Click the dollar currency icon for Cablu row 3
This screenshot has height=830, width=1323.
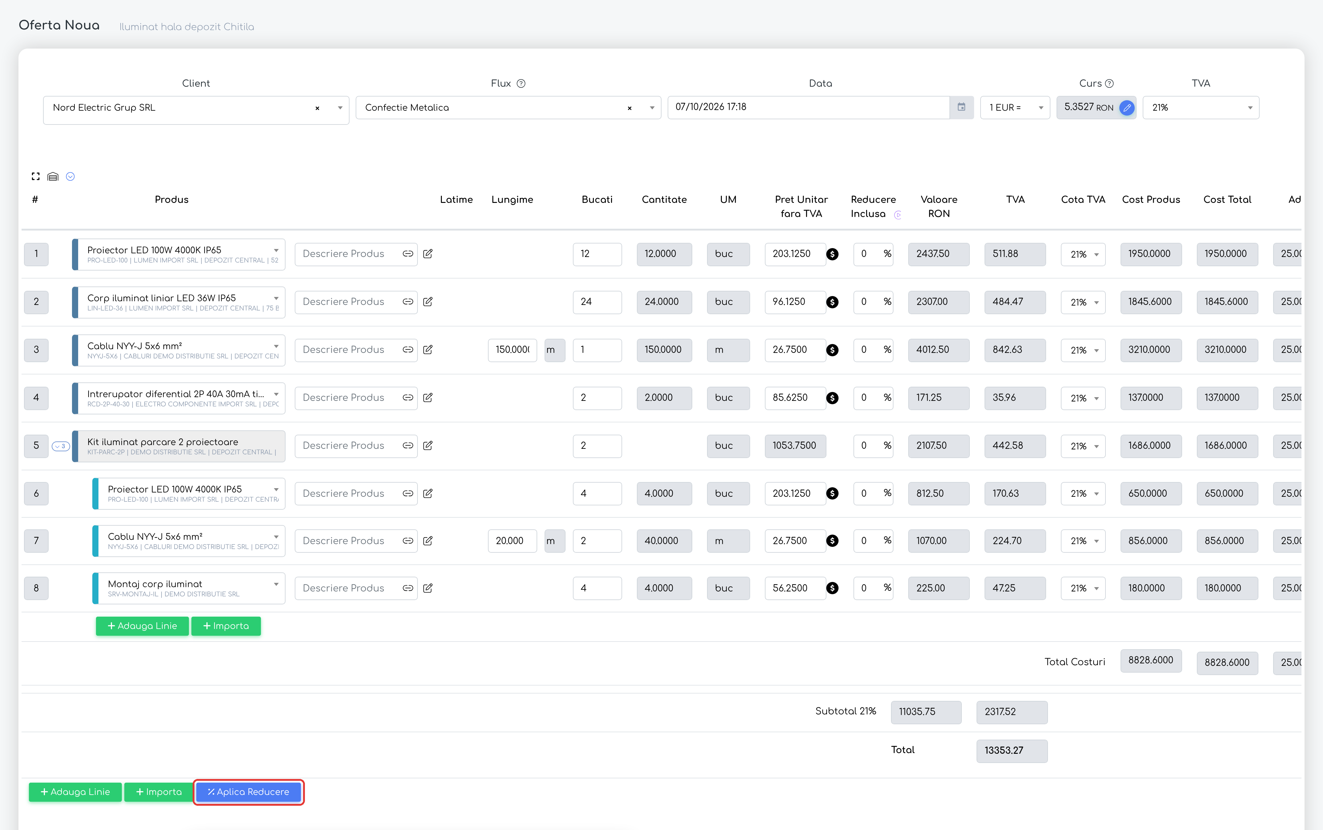pos(832,350)
